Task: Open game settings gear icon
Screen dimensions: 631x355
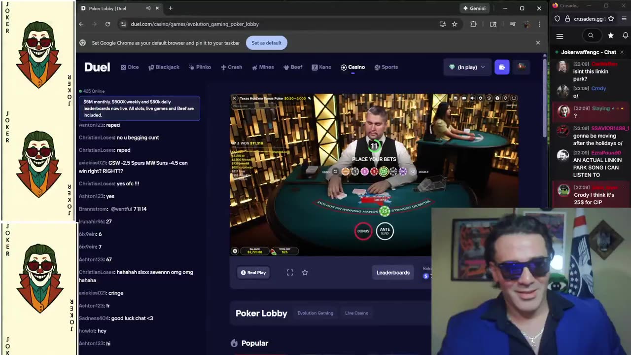Action: tap(481, 98)
